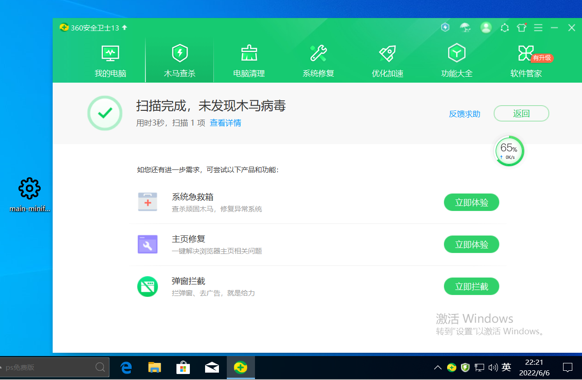Open the notification center icon
Screen dimensions: 582x380
tap(568, 368)
